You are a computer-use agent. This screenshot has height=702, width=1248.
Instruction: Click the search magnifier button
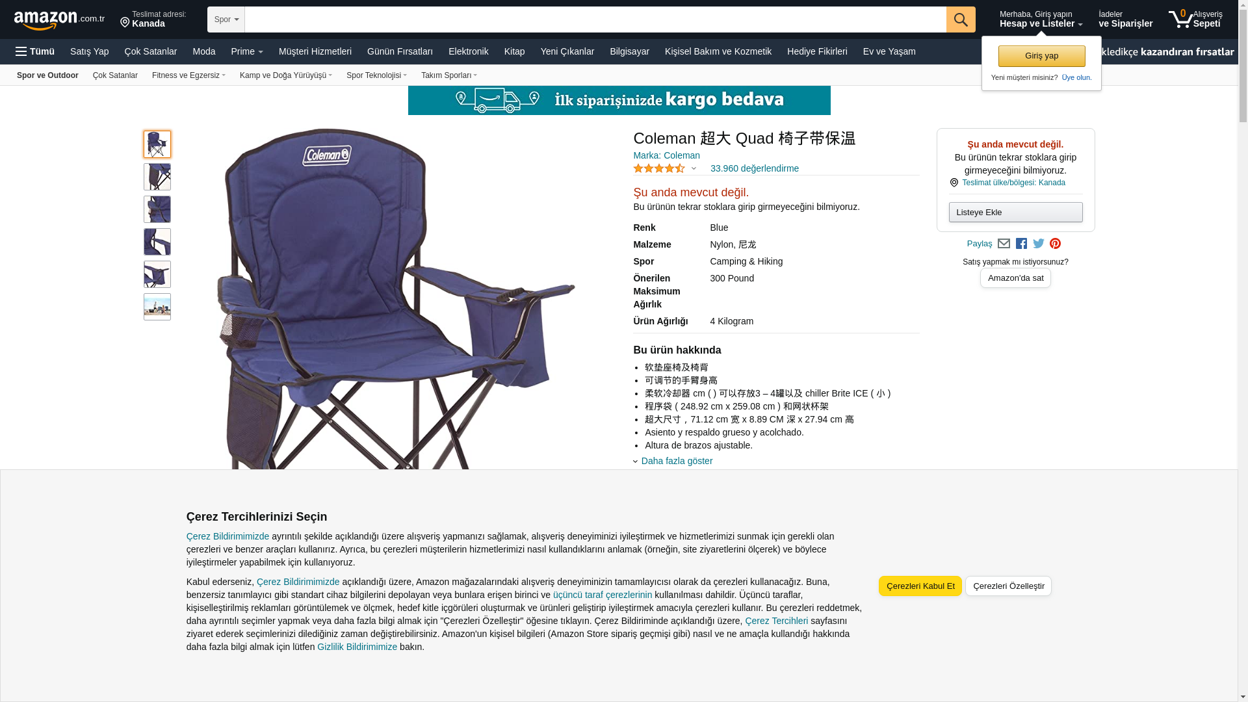tap(960, 19)
